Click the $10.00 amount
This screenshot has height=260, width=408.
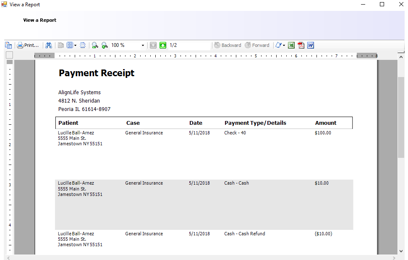[x=322, y=183]
